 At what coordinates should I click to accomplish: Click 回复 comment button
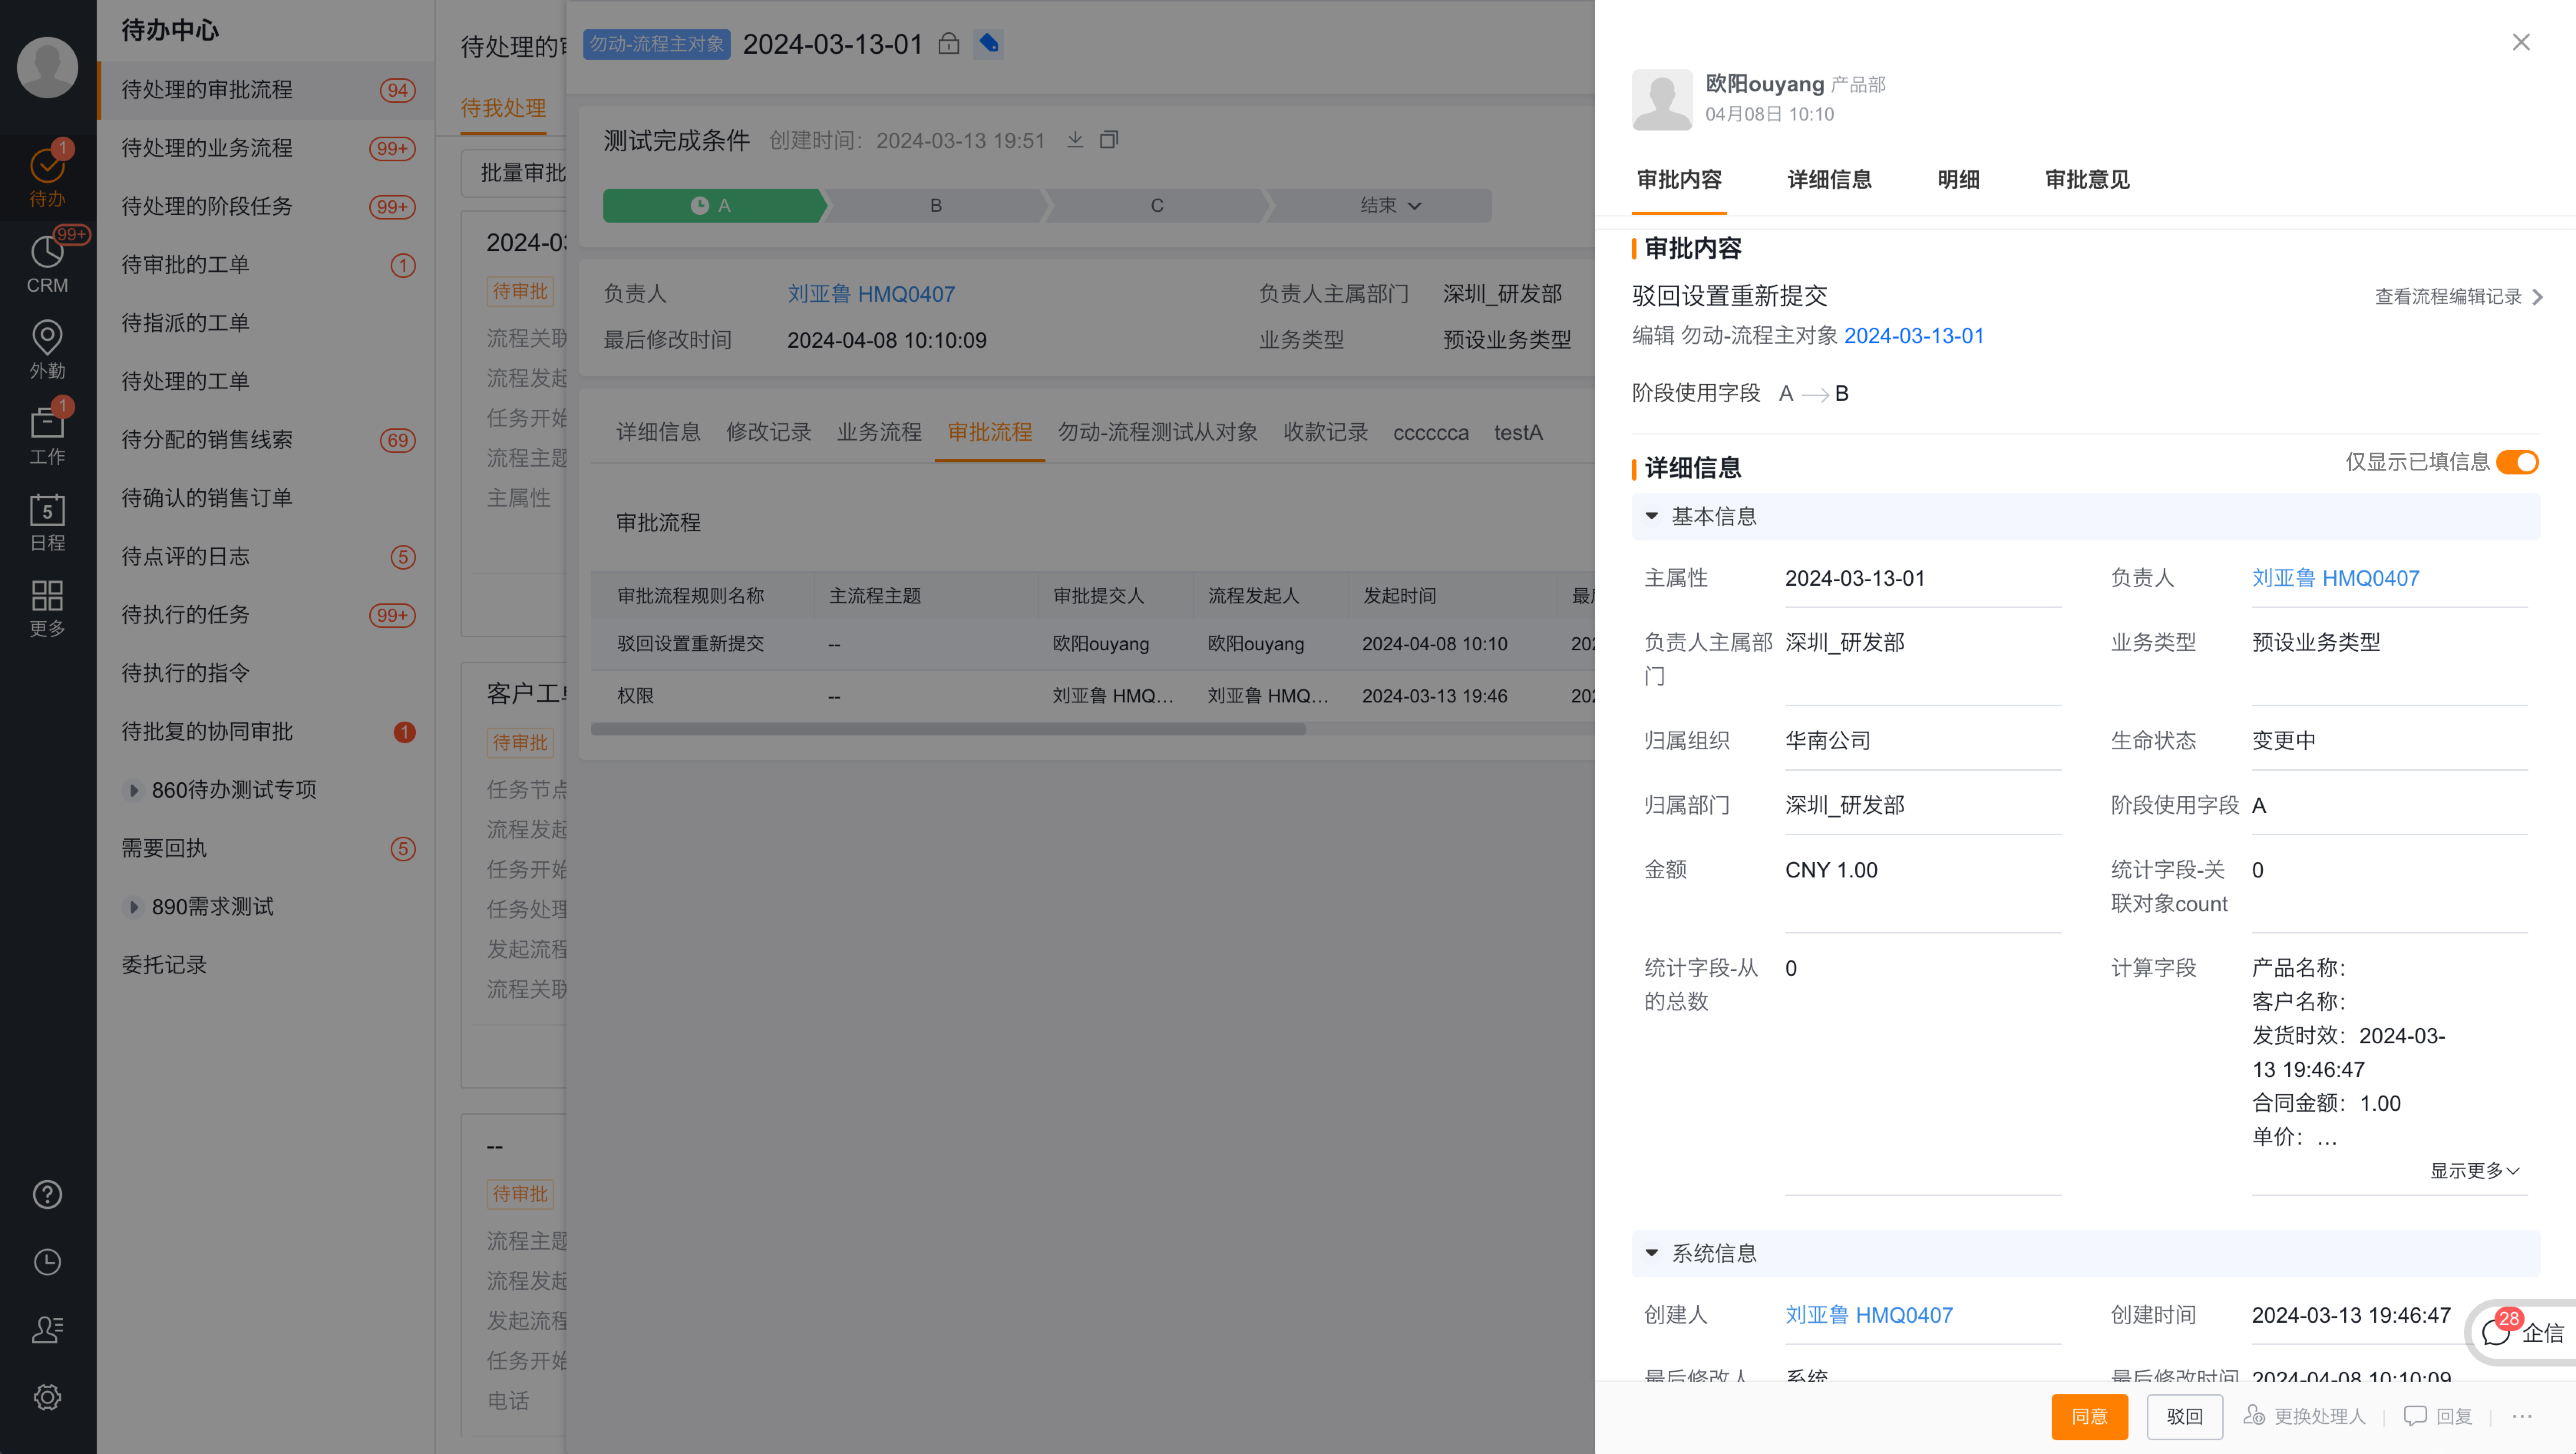click(2438, 1416)
